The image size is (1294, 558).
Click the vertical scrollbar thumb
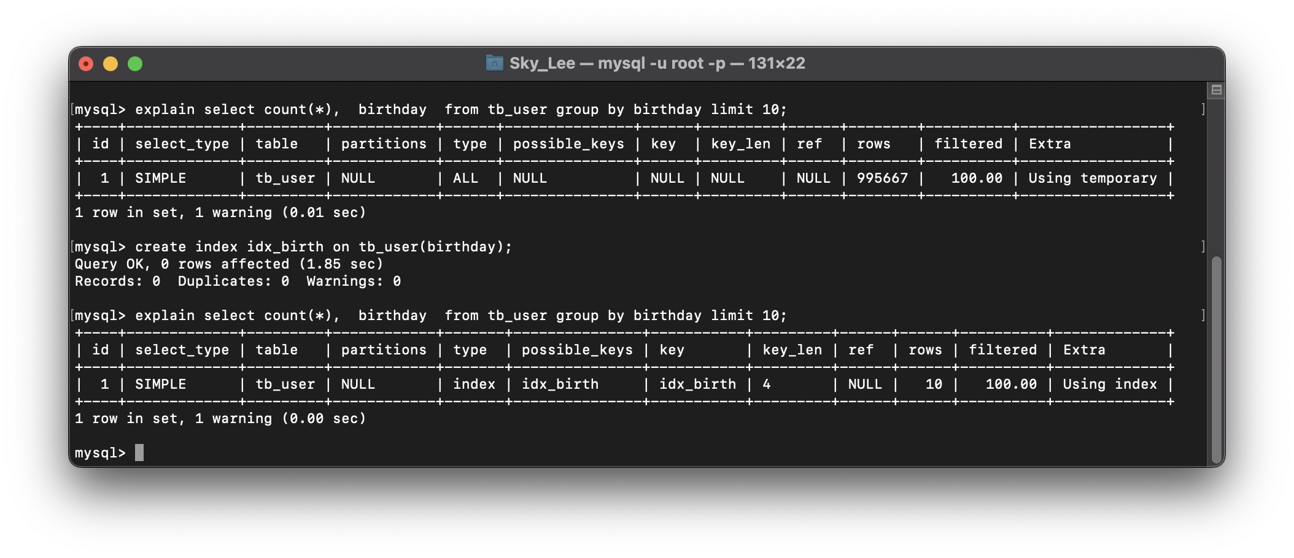[1216, 359]
